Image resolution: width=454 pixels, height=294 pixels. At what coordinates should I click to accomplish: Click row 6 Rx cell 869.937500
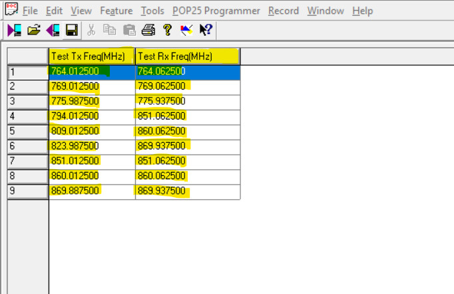pos(188,147)
